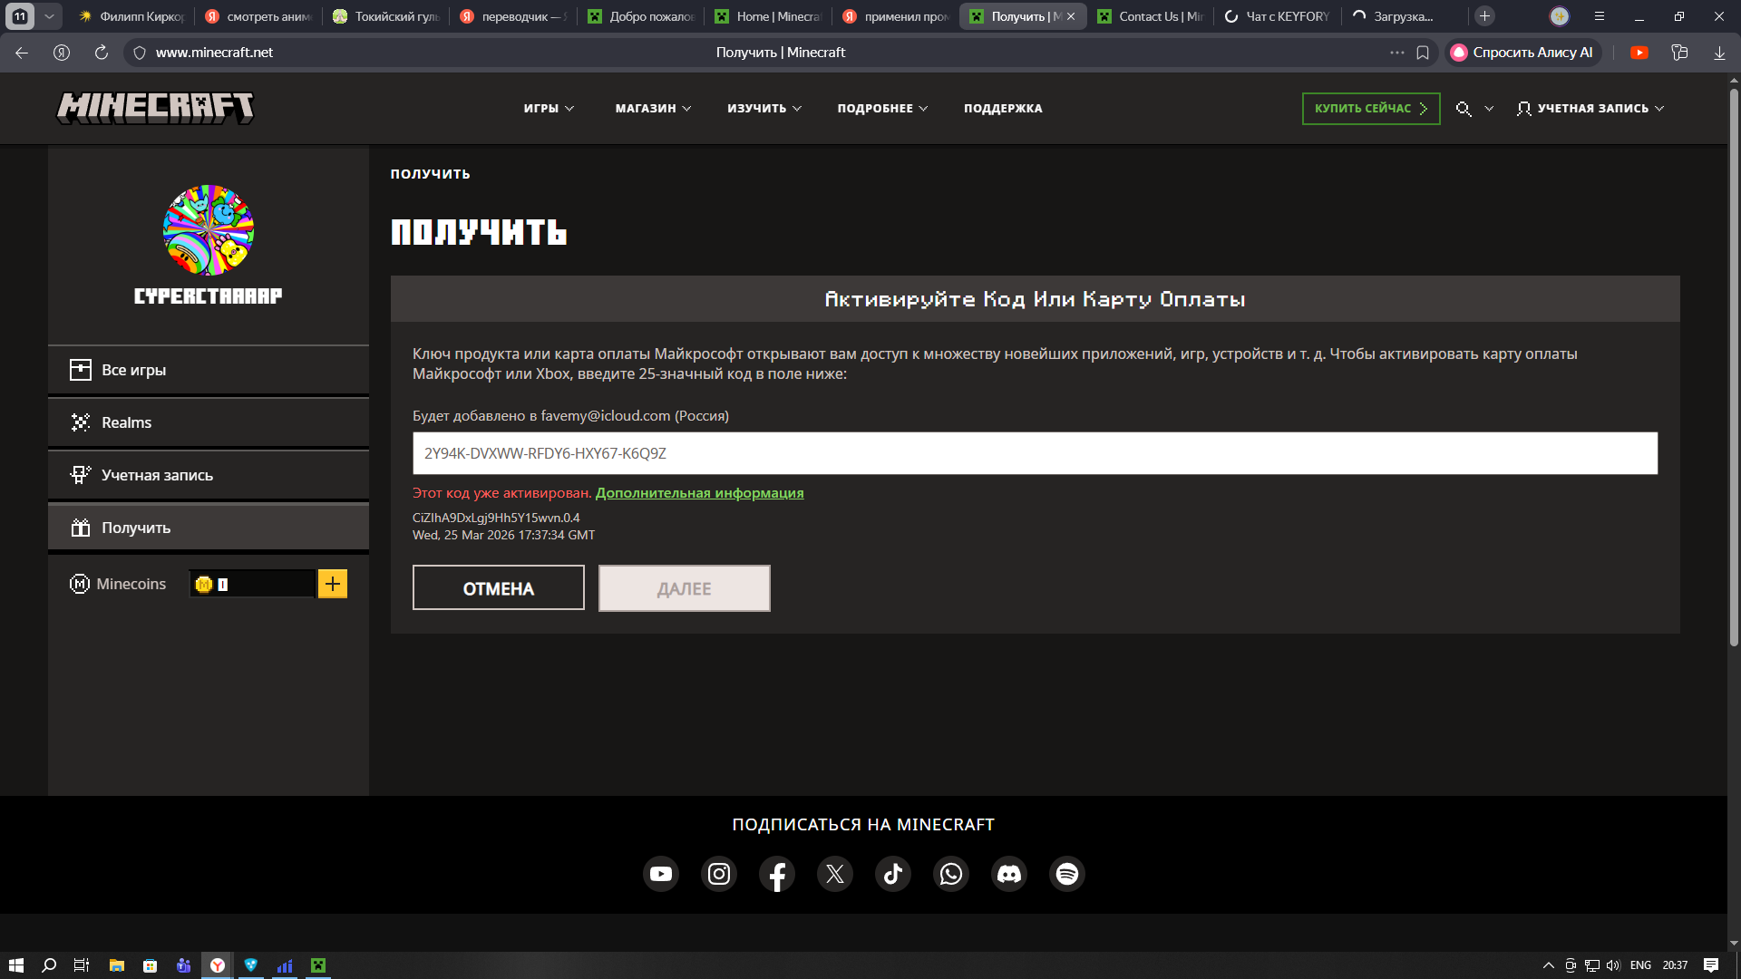This screenshot has height=979, width=1741.
Task: Reload the page with the refresh icon
Action: [102, 53]
